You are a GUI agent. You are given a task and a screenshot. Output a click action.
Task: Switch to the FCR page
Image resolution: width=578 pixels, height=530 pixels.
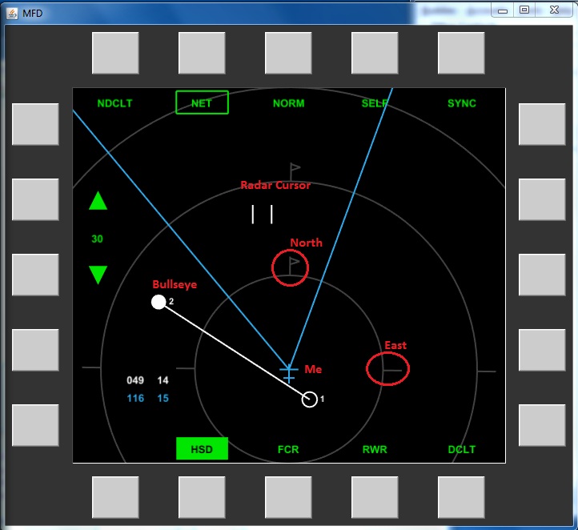pyautogui.click(x=288, y=449)
